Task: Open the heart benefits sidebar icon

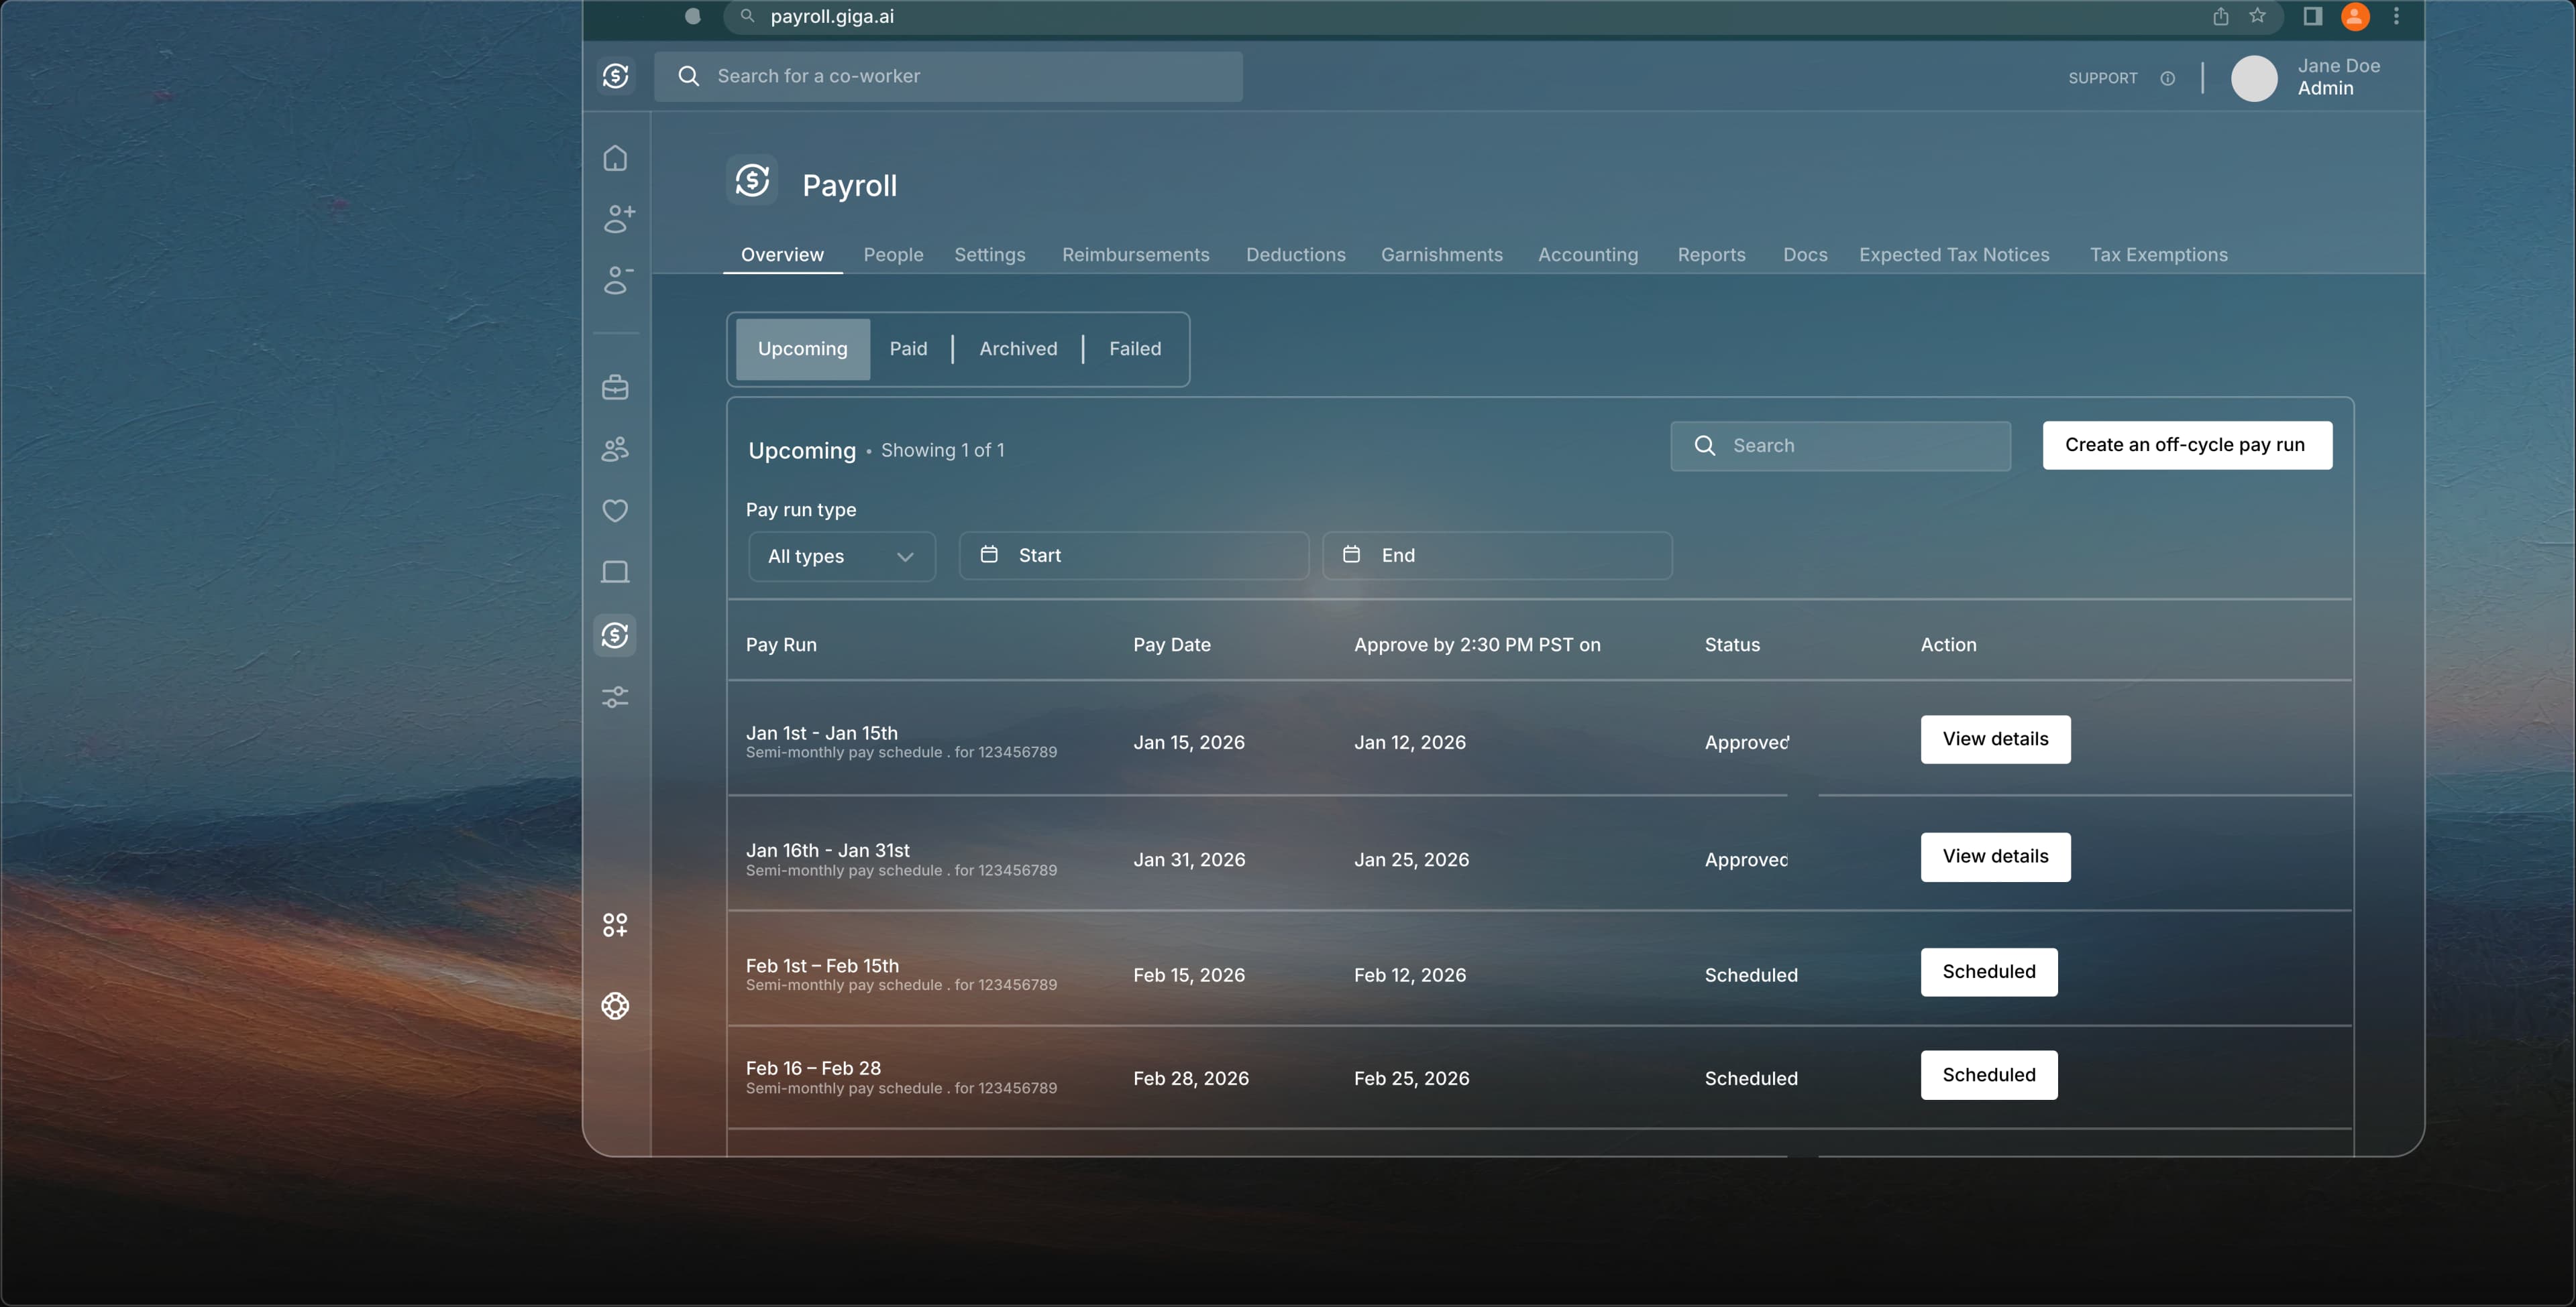Action: click(615, 511)
